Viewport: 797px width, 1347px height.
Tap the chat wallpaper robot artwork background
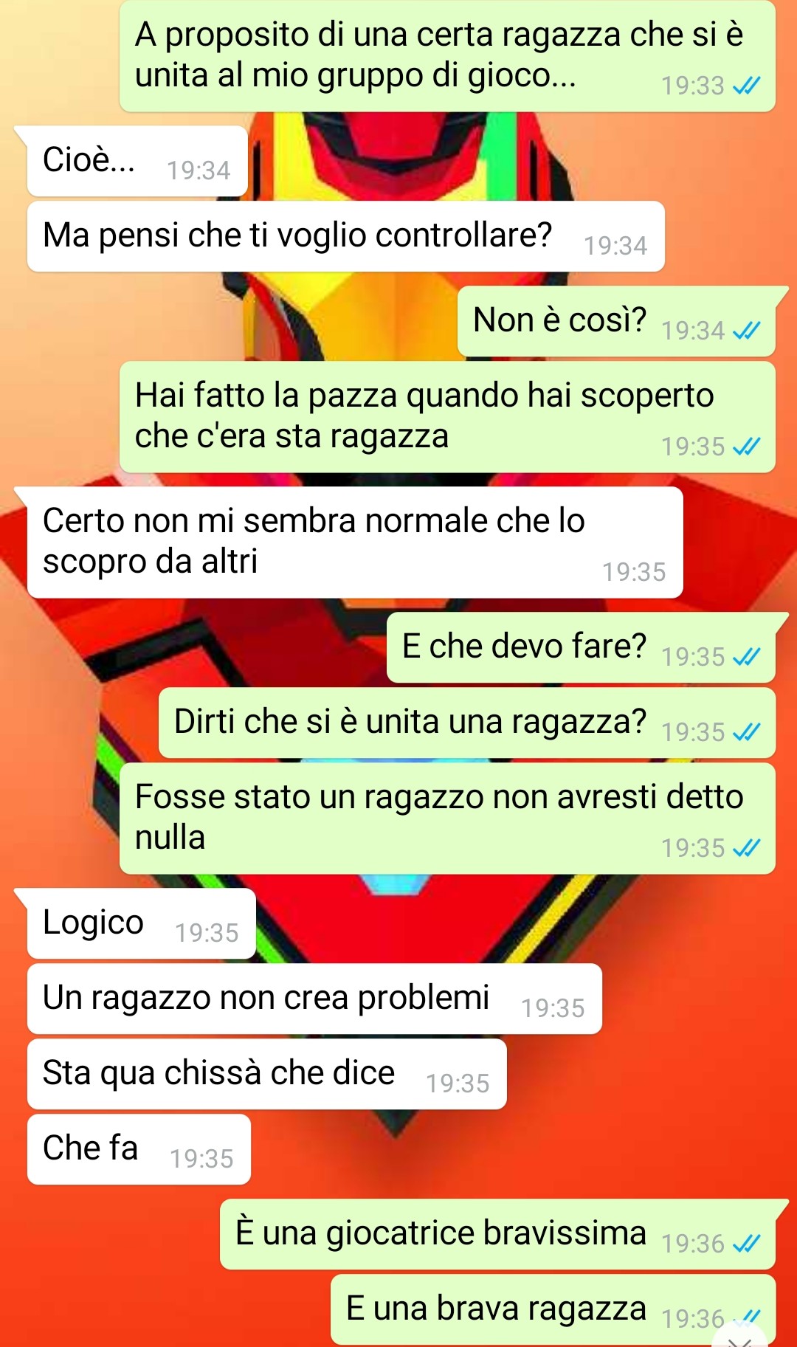(x=398, y=1151)
